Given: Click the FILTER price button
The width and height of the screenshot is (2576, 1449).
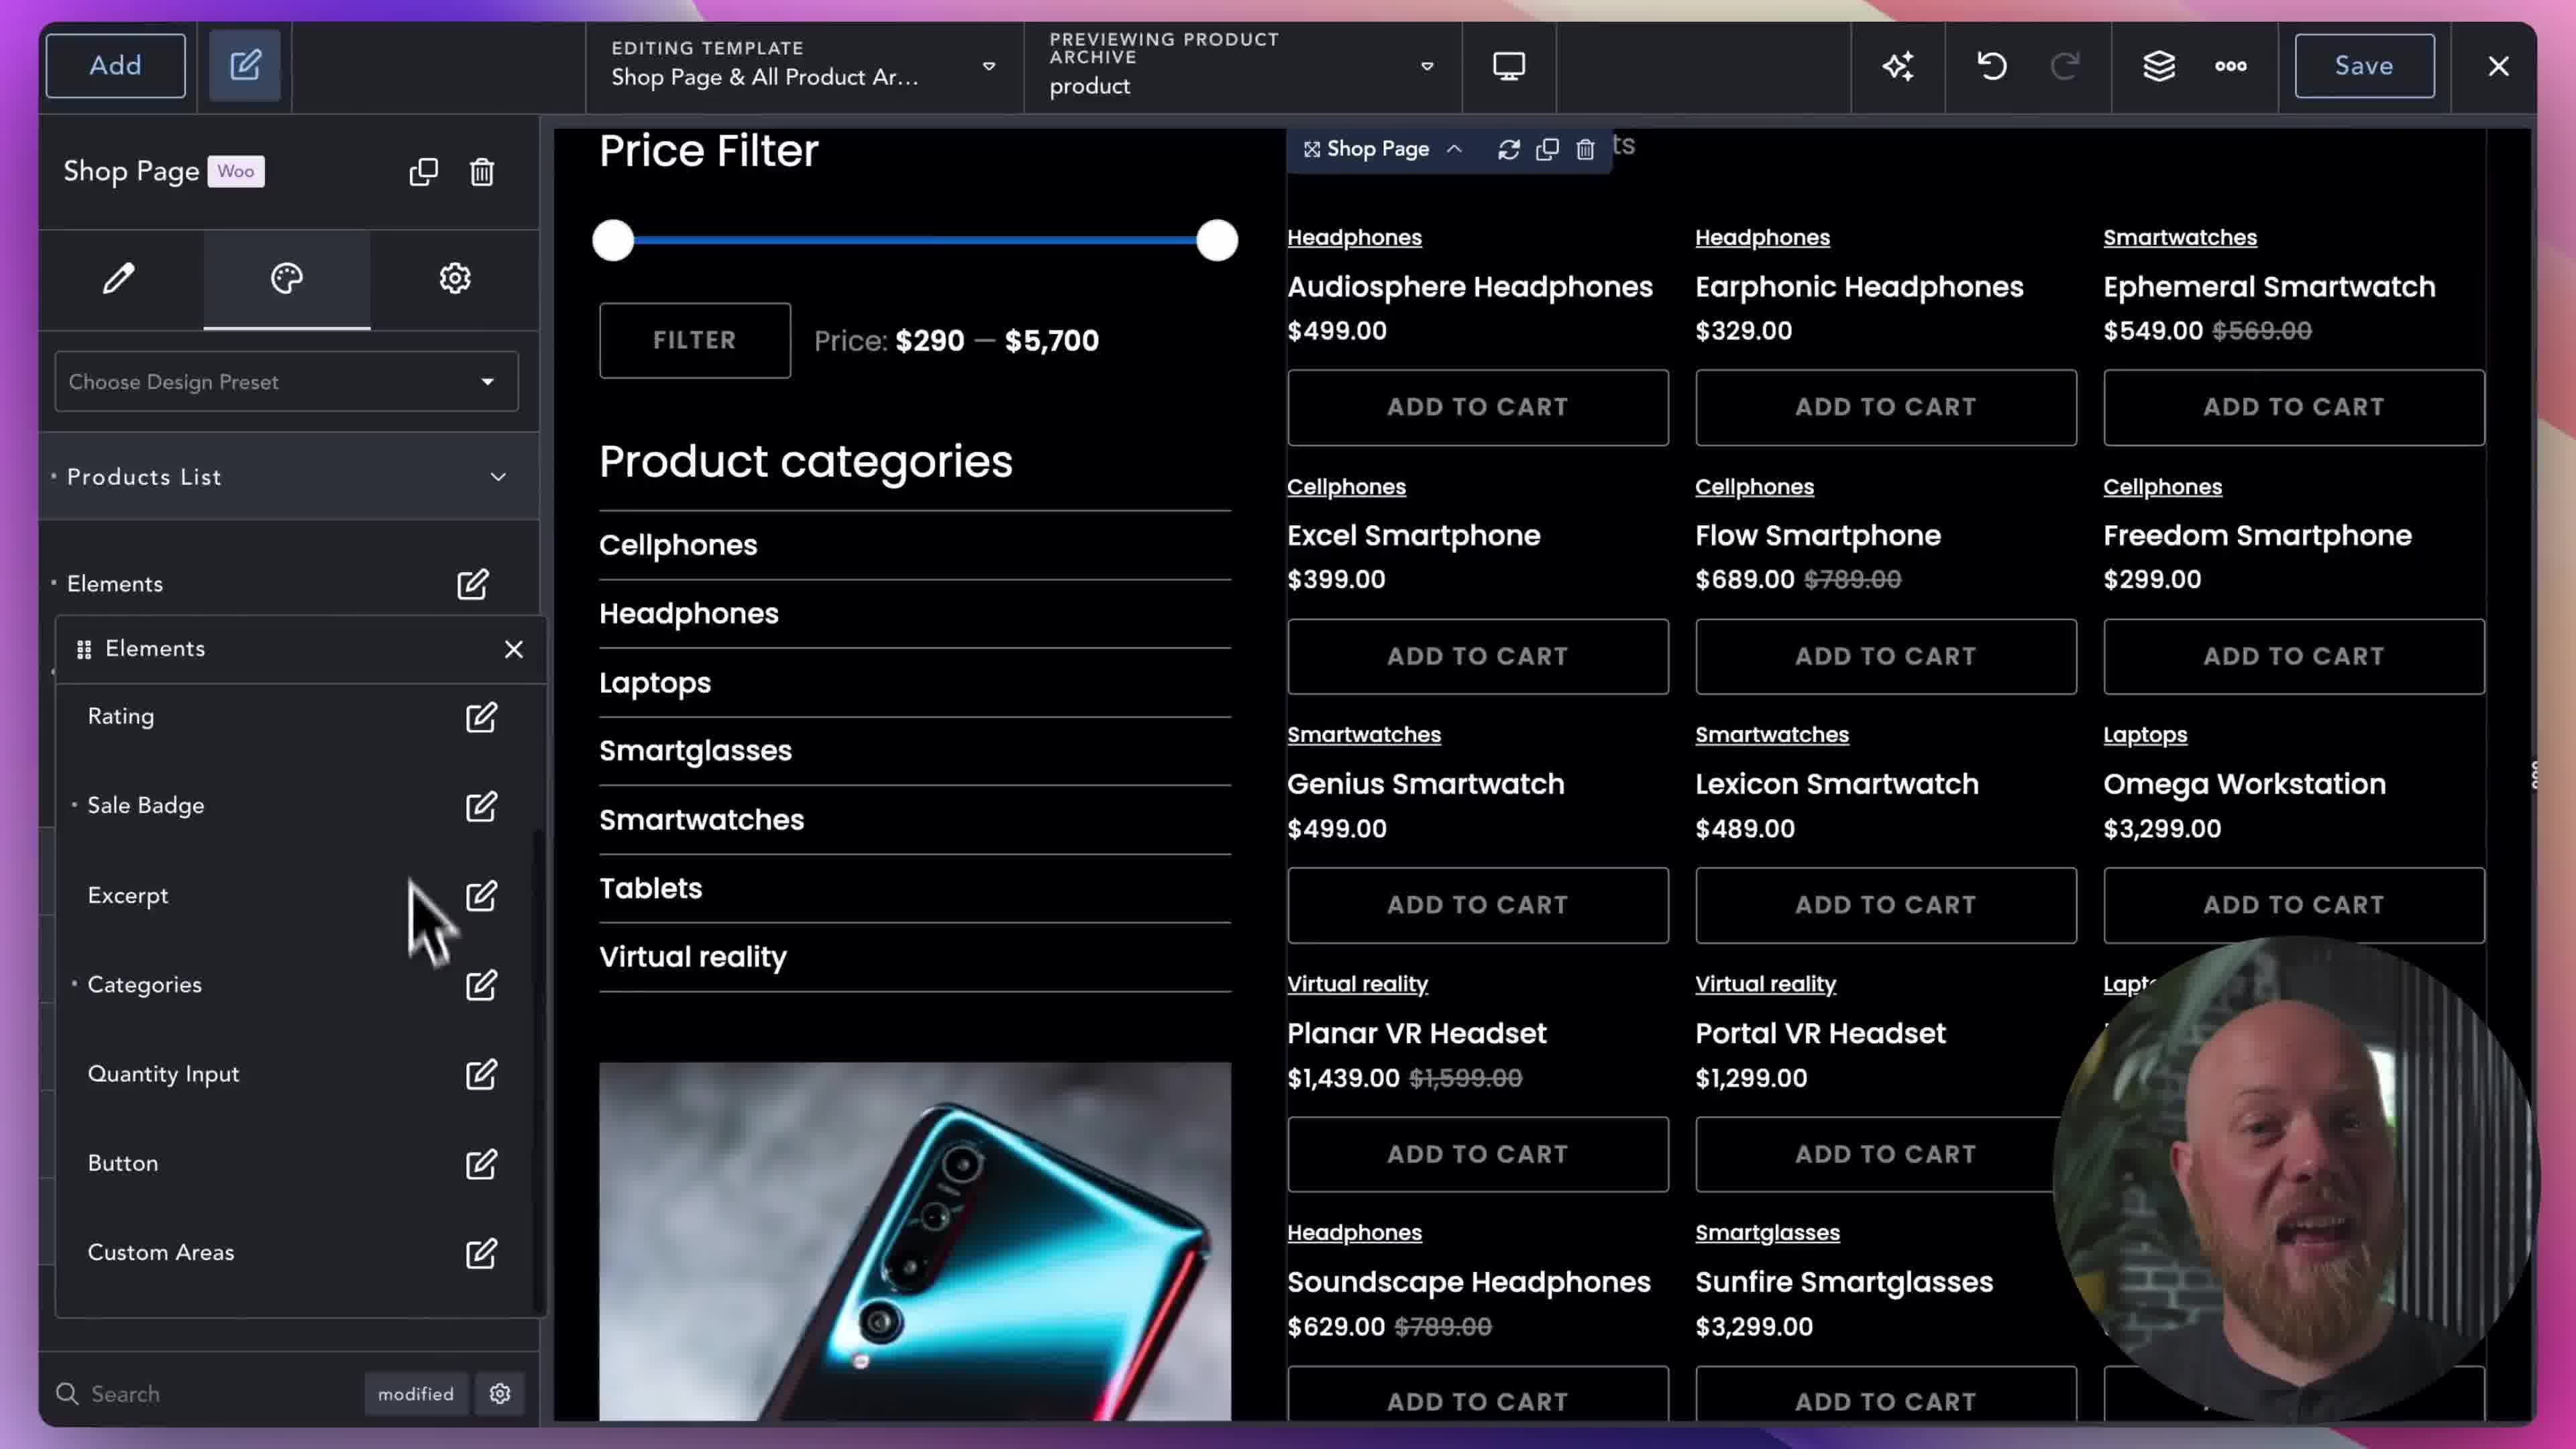Looking at the screenshot, I should tap(695, 340).
